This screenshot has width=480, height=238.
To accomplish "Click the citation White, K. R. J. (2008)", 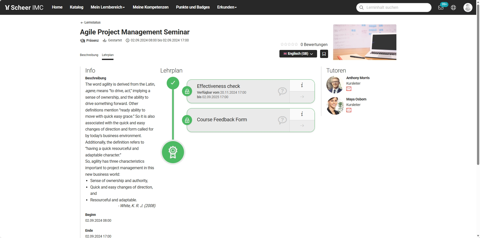I will pyautogui.click(x=137, y=206).
